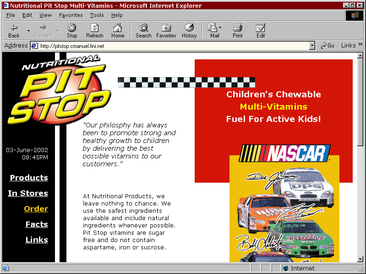Open the View menu
Image resolution: width=366 pixels, height=274 pixels.
click(x=45, y=15)
